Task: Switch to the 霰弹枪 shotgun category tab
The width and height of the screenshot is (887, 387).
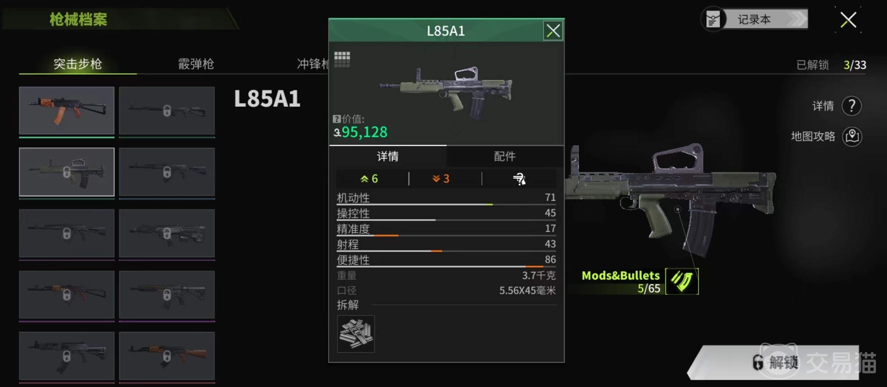Action: 196,64
